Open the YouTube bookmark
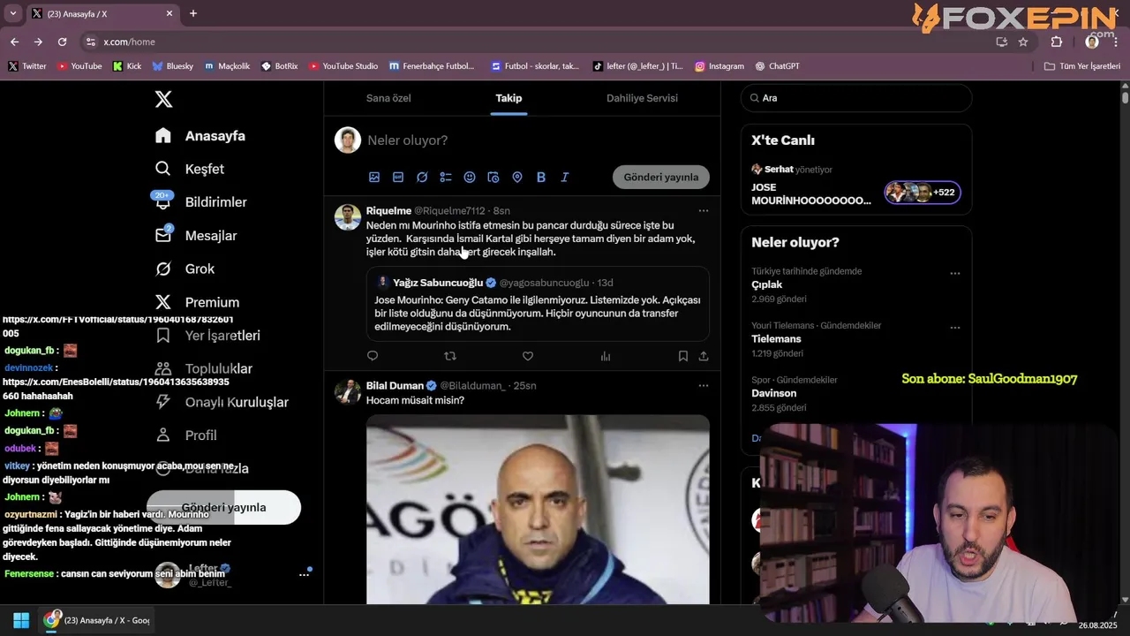This screenshot has height=636, width=1130. click(79, 66)
